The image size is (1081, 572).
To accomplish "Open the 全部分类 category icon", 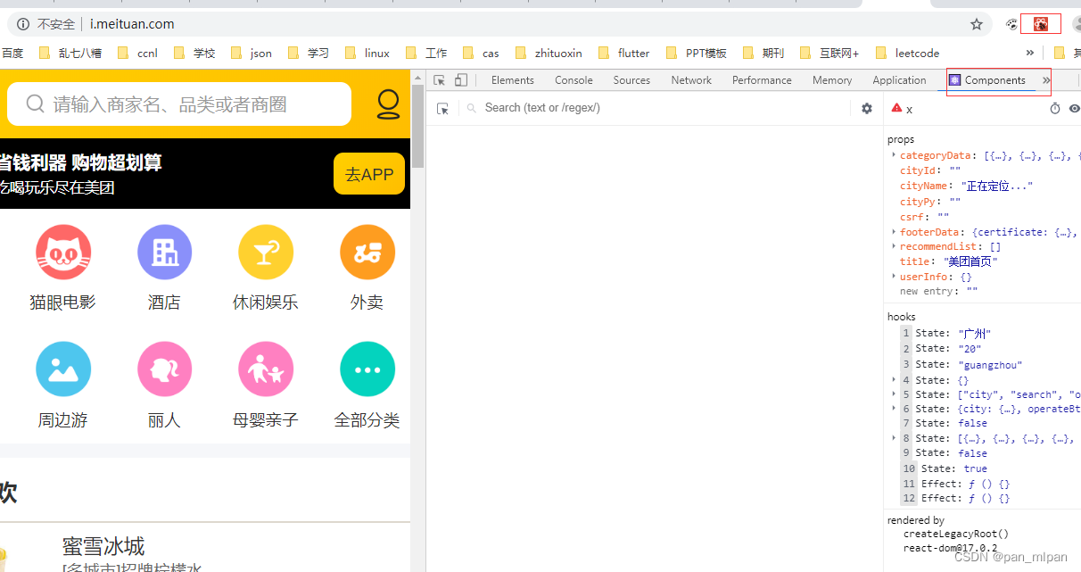I will (x=367, y=369).
